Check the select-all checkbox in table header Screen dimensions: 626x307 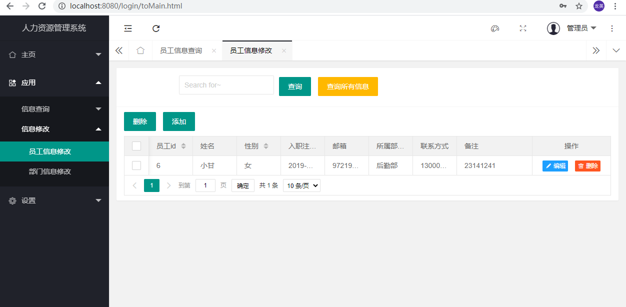tap(136, 146)
